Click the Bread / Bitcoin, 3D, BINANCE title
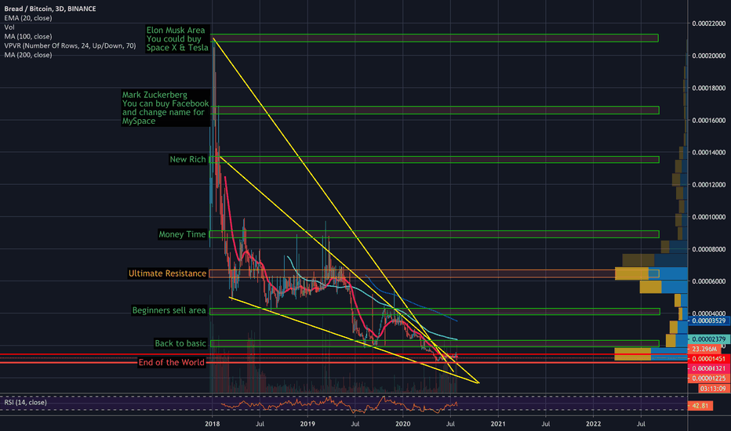Image resolution: width=731 pixels, height=431 pixels. [x=50, y=9]
